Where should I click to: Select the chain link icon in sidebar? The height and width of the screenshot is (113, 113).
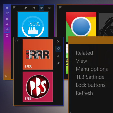point(7,30)
